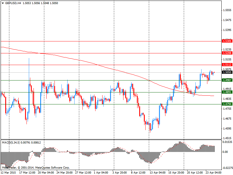
Task: Click the 1.5555 price scale value
Action: [227, 10]
